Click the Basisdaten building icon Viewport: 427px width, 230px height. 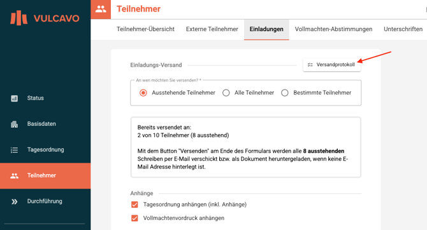[x=15, y=124]
